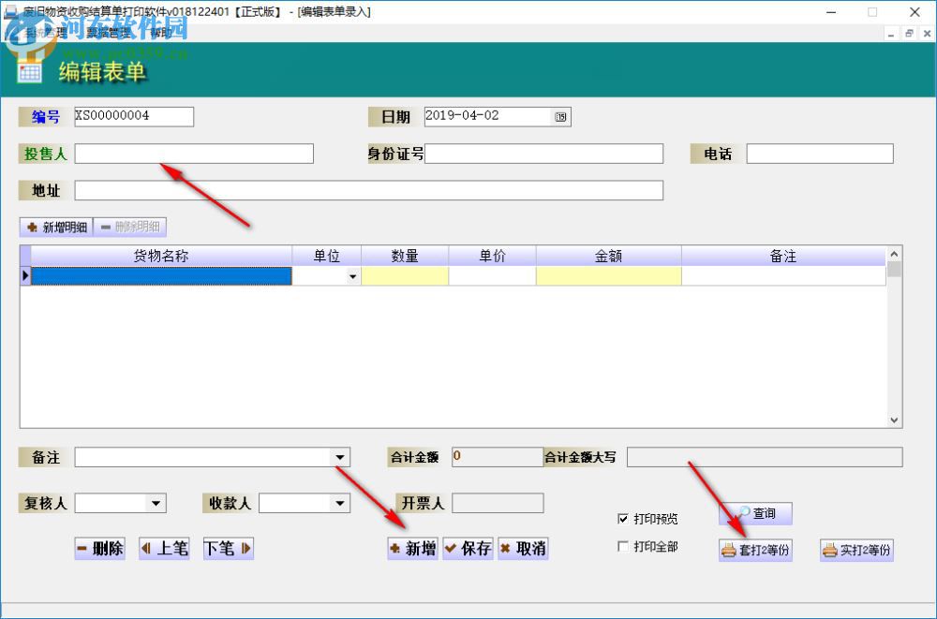Close the inner 编辑表单录入 window
This screenshot has height=619, width=937.
click(928, 34)
